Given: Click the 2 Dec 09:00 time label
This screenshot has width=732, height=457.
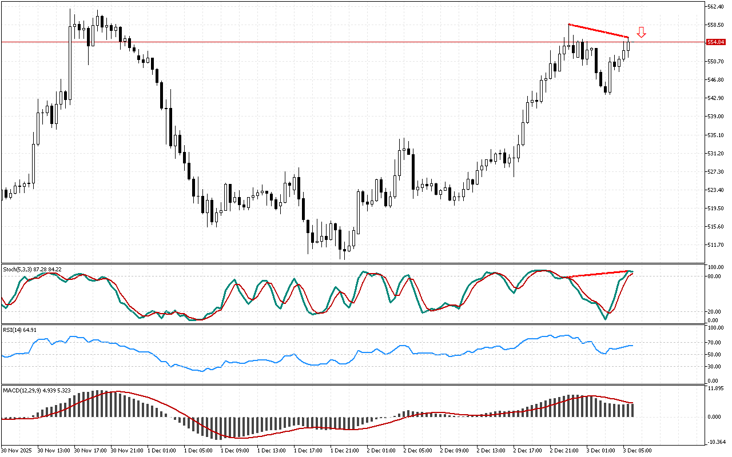Looking at the screenshot, I should click(x=454, y=450).
